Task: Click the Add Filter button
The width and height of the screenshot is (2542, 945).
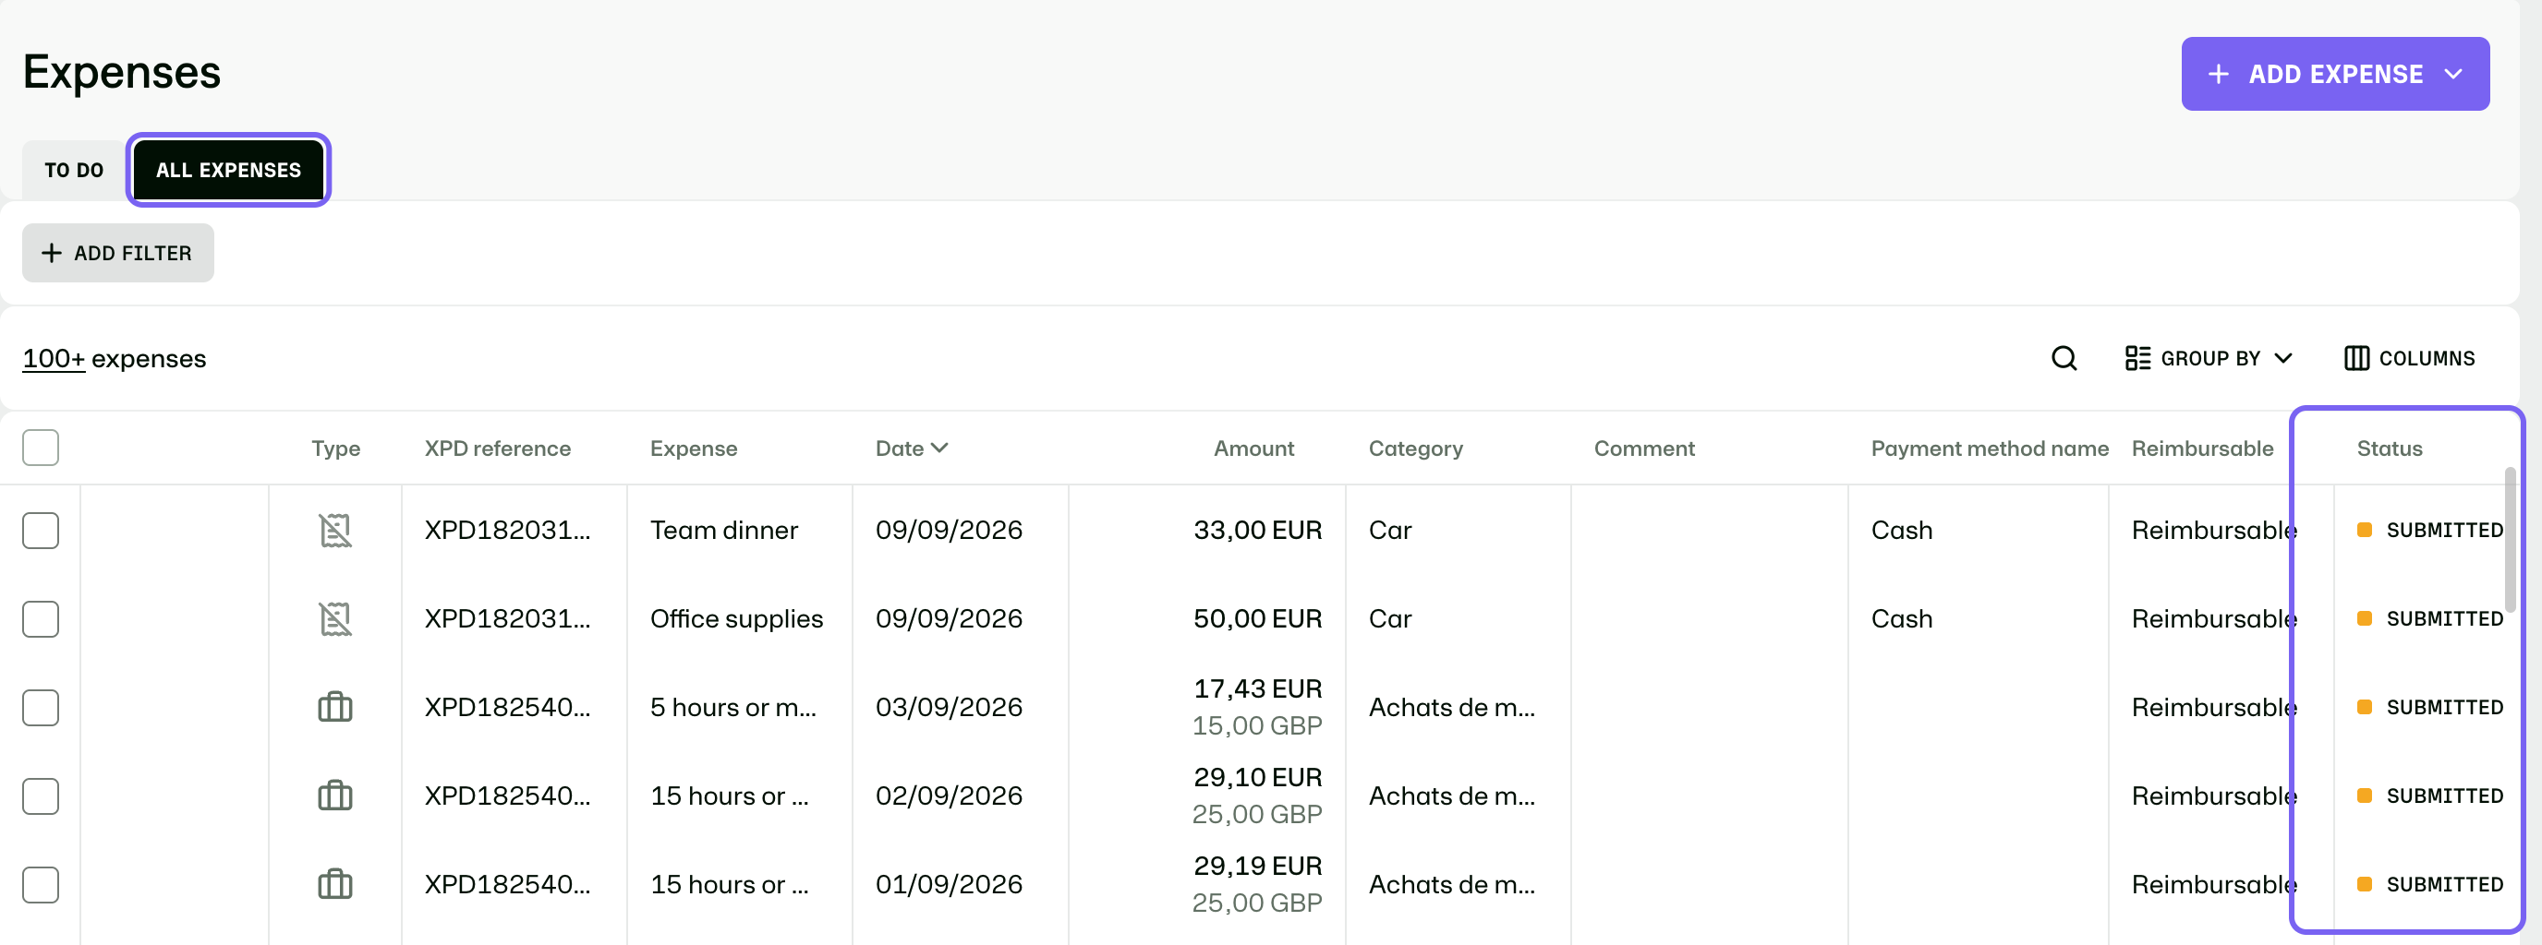Action: 118,253
